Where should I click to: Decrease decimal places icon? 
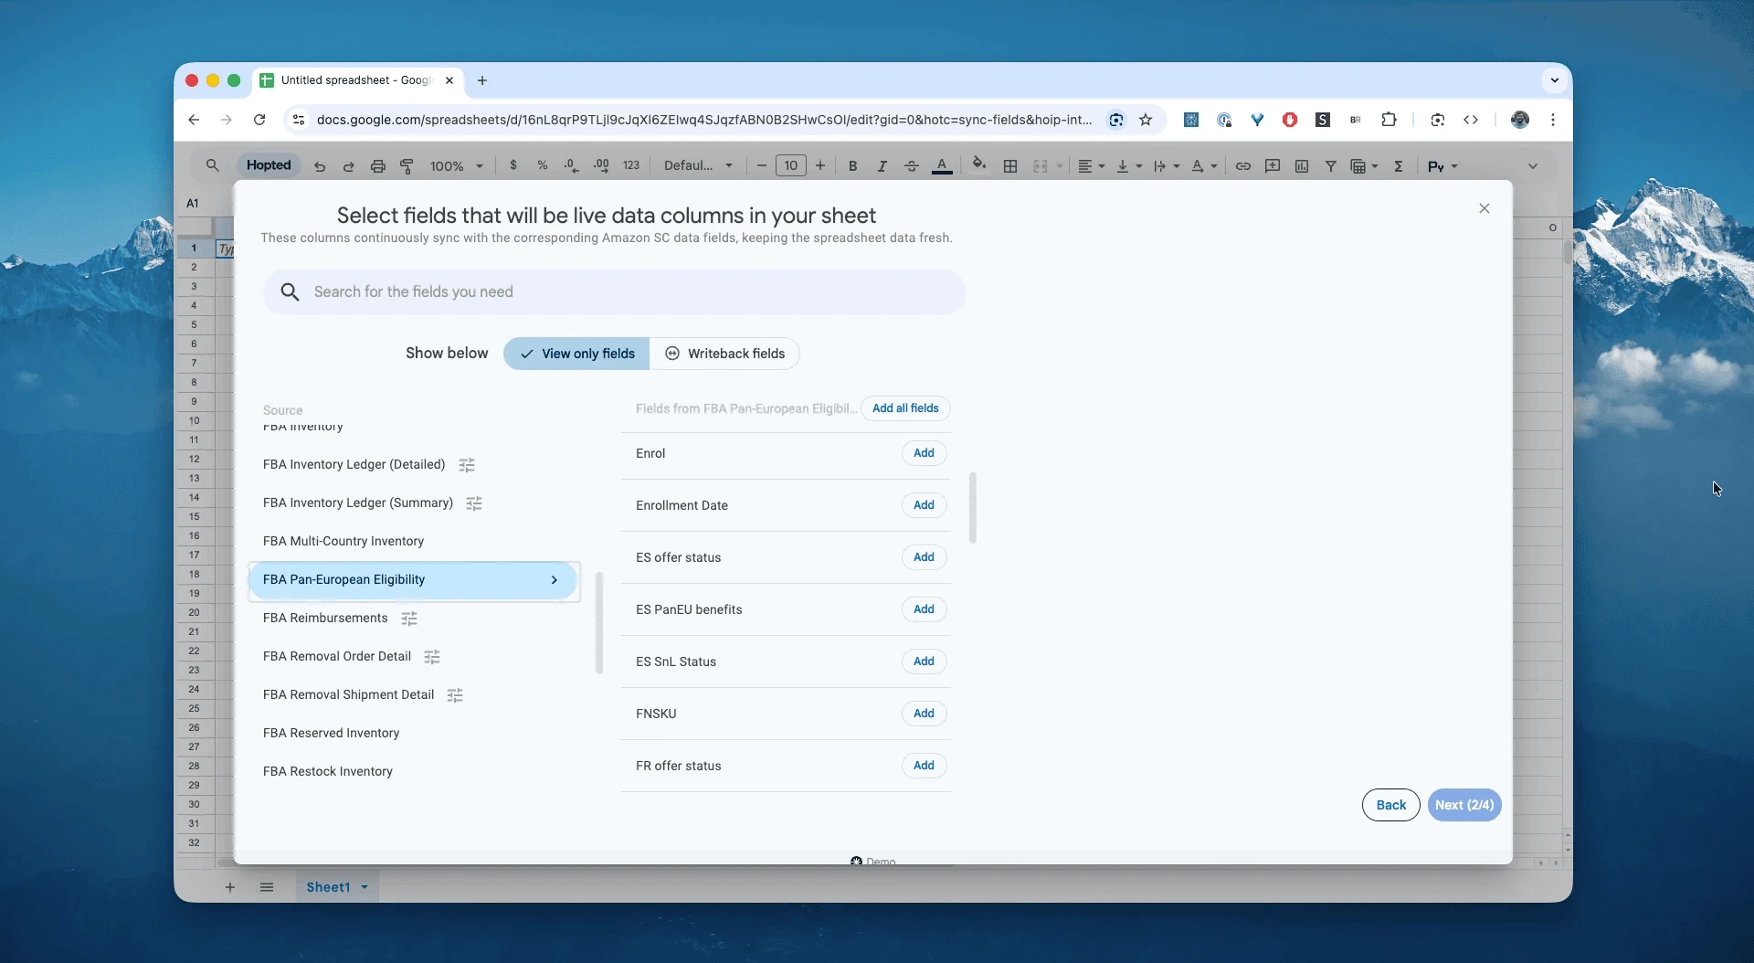click(x=571, y=165)
